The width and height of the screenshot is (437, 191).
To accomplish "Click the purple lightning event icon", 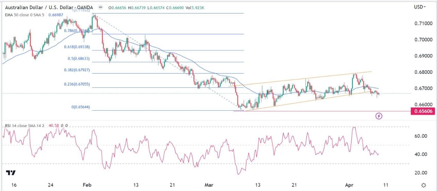I will (x=379, y=116).
